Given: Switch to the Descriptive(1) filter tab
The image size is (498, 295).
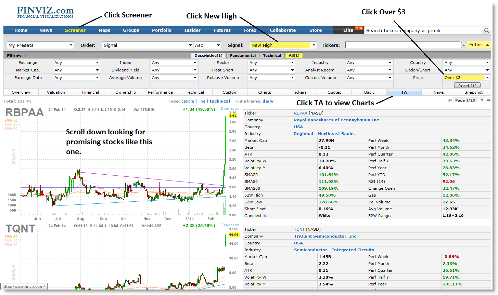Looking at the screenshot, I should coord(208,55).
